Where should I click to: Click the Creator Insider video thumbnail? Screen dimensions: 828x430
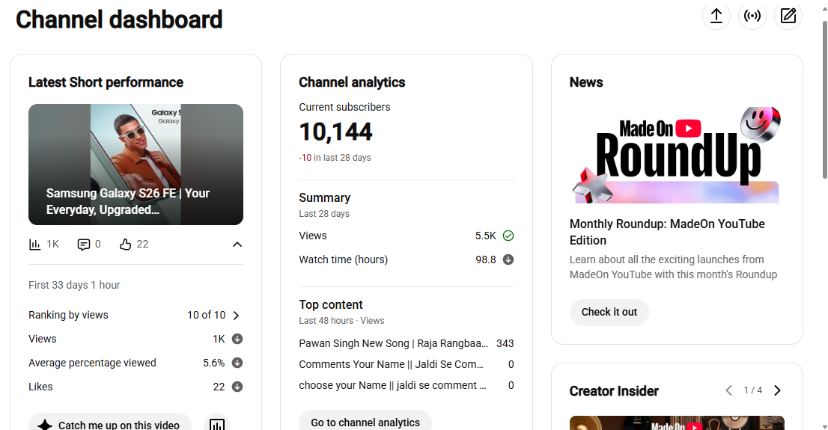677,423
